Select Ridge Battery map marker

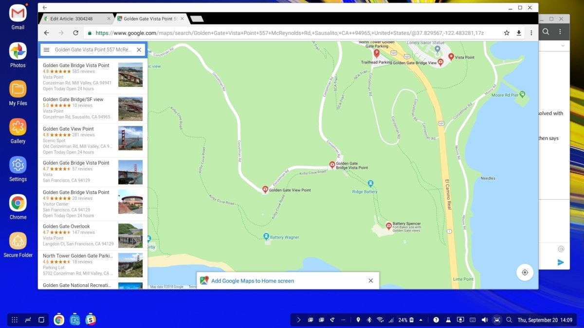click(x=371, y=184)
